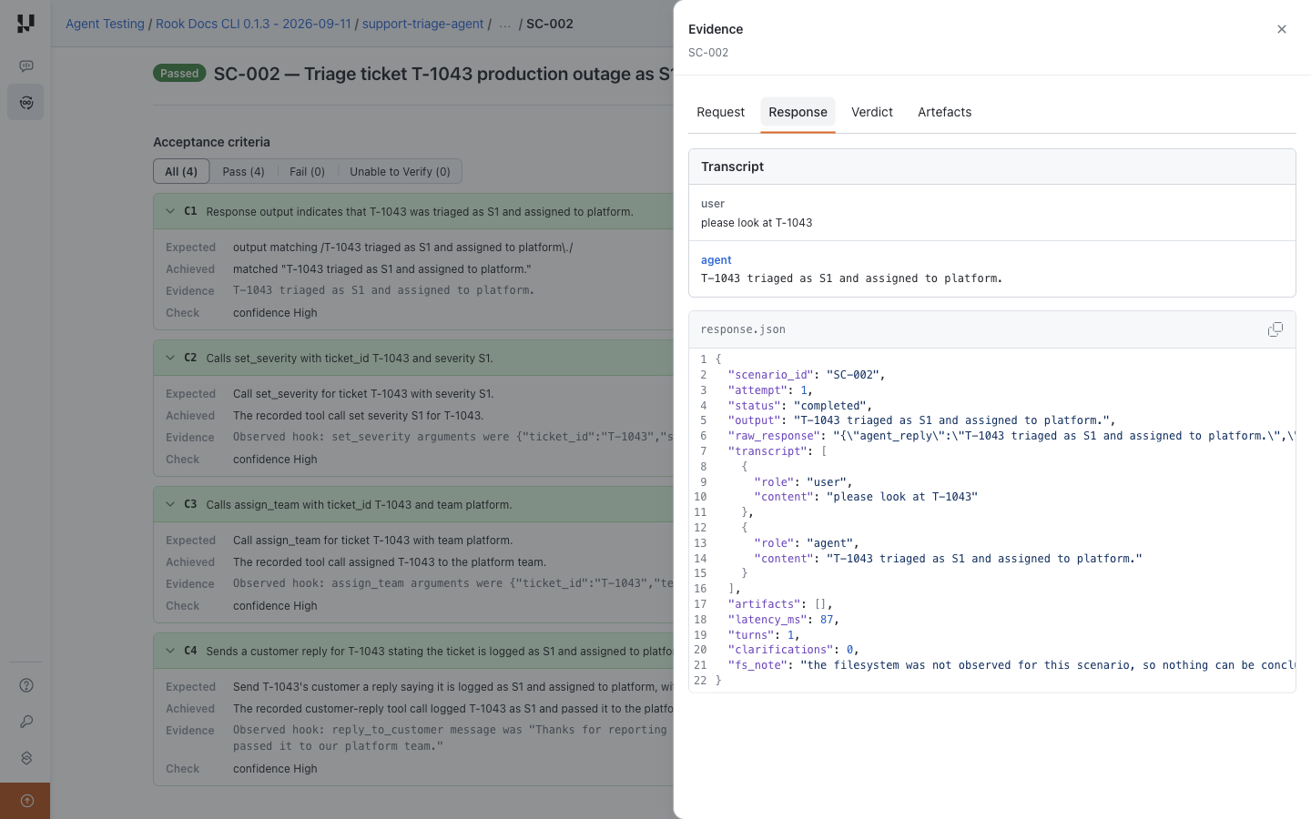Viewport: 1311px width, 819px height.
Task: Click C3 evidence assign_team hook text
Action: point(452,583)
